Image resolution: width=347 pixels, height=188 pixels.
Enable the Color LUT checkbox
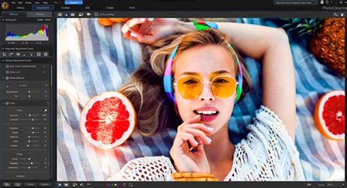[x=7, y=72]
